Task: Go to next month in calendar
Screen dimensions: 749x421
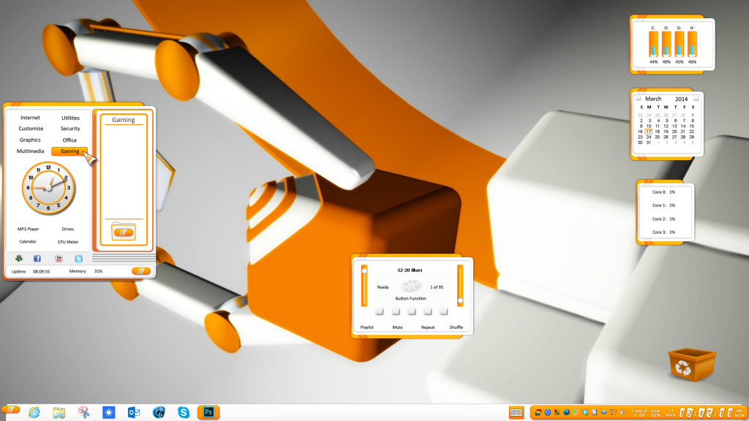Action: click(696, 99)
